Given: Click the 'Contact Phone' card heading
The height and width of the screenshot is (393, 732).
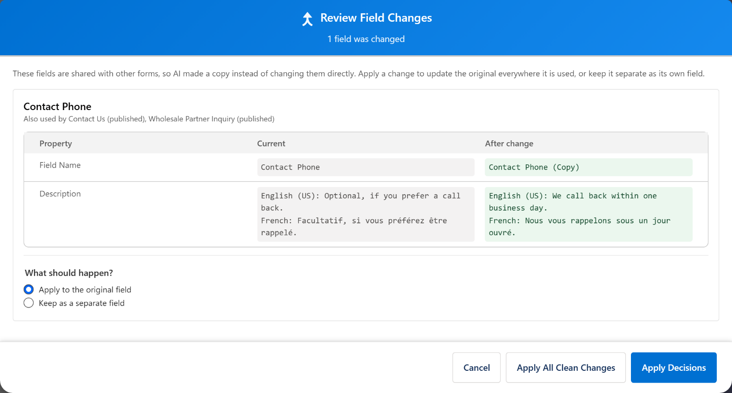Looking at the screenshot, I should [58, 107].
